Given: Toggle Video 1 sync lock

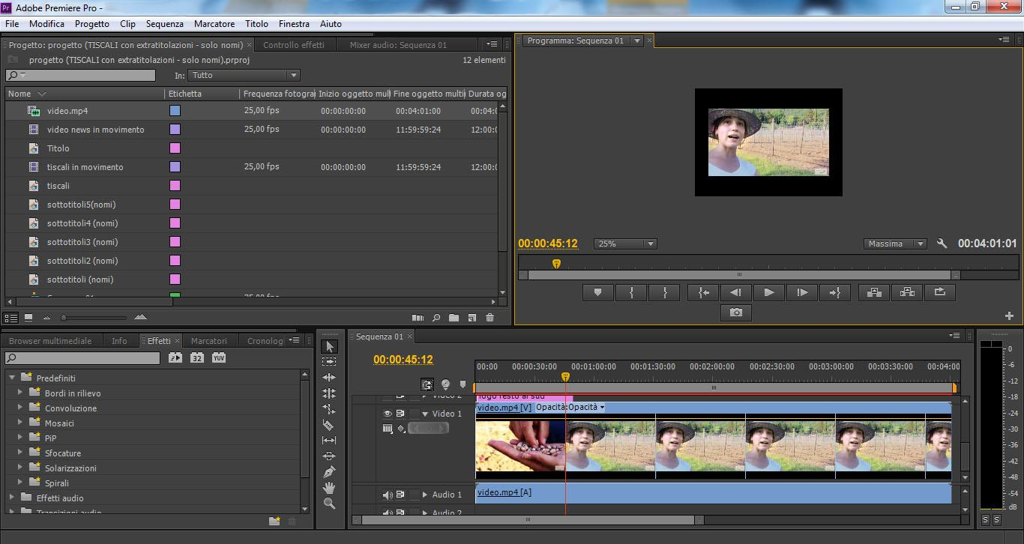Looking at the screenshot, I should tap(400, 414).
